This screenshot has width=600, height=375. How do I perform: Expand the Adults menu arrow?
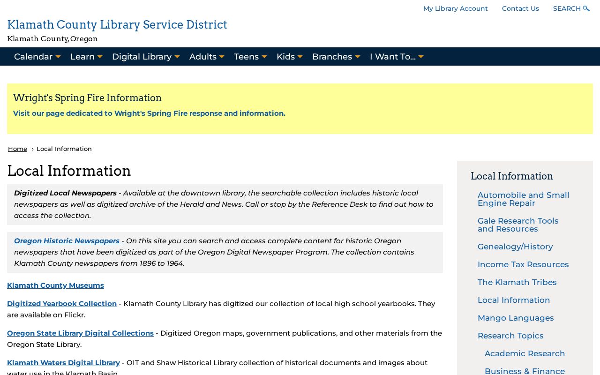[222, 57]
